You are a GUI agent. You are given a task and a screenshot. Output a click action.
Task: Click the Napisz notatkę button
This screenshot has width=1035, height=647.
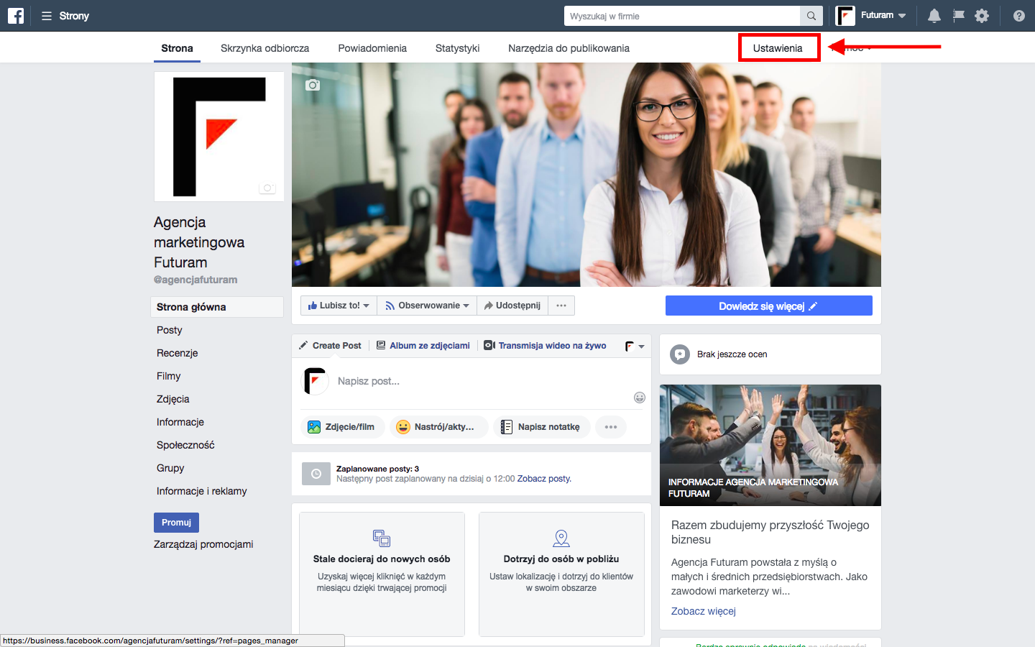[541, 427]
